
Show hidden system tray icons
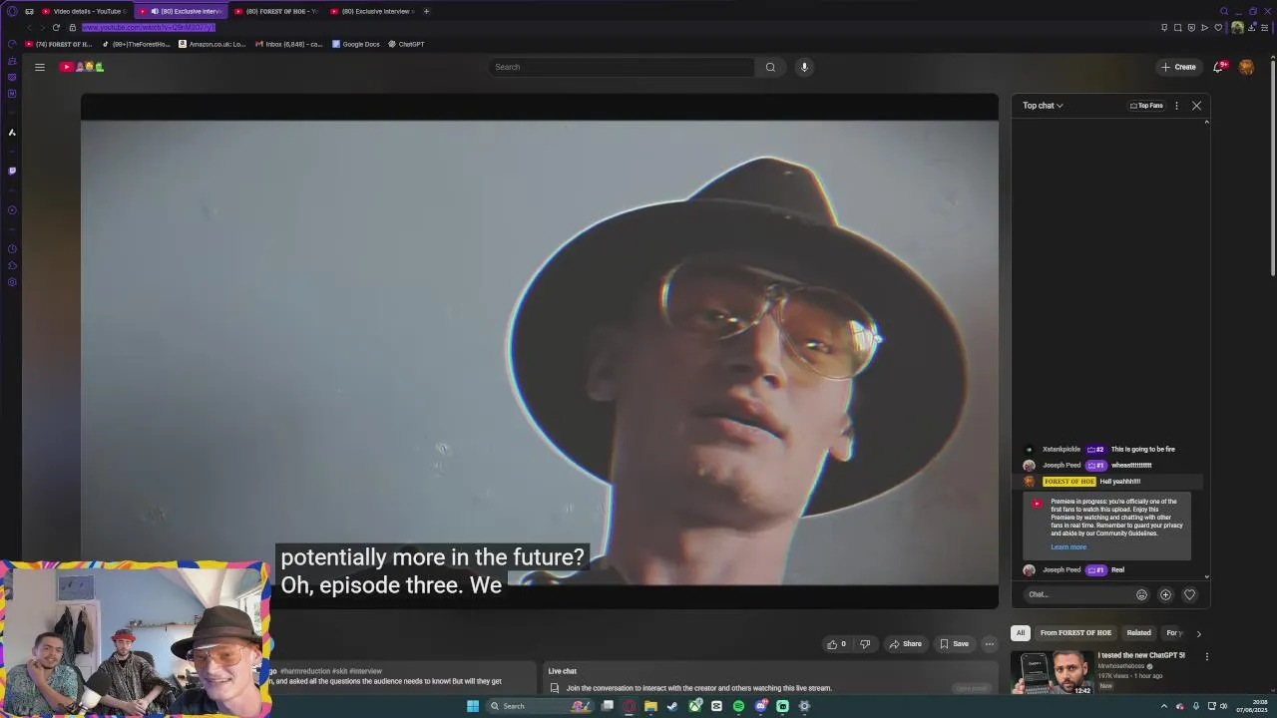(x=1163, y=706)
